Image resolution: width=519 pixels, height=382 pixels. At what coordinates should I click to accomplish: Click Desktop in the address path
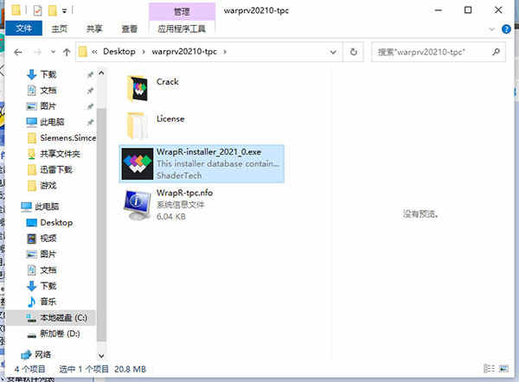coord(119,52)
